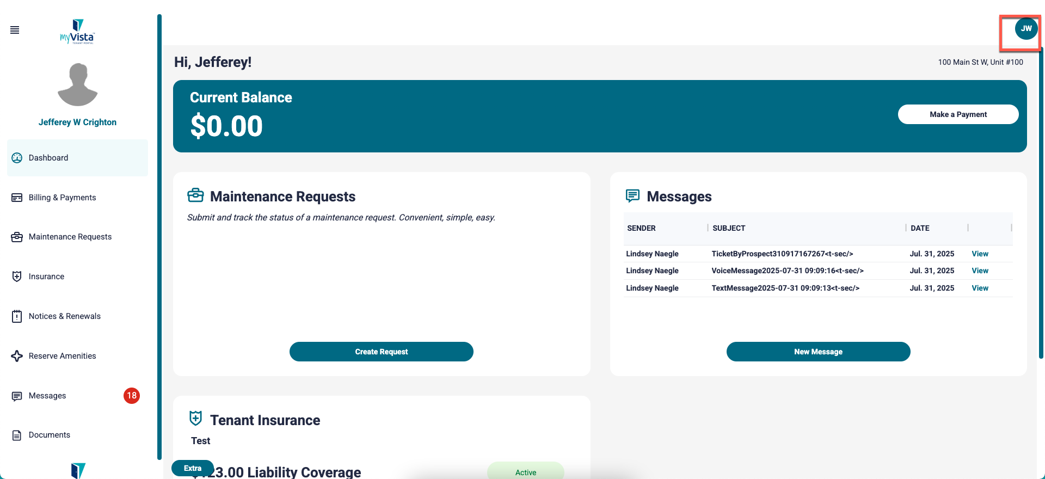Viewport: 1045px width, 479px height.
Task: Click the Messages chat sidebar icon
Action: coord(17,396)
